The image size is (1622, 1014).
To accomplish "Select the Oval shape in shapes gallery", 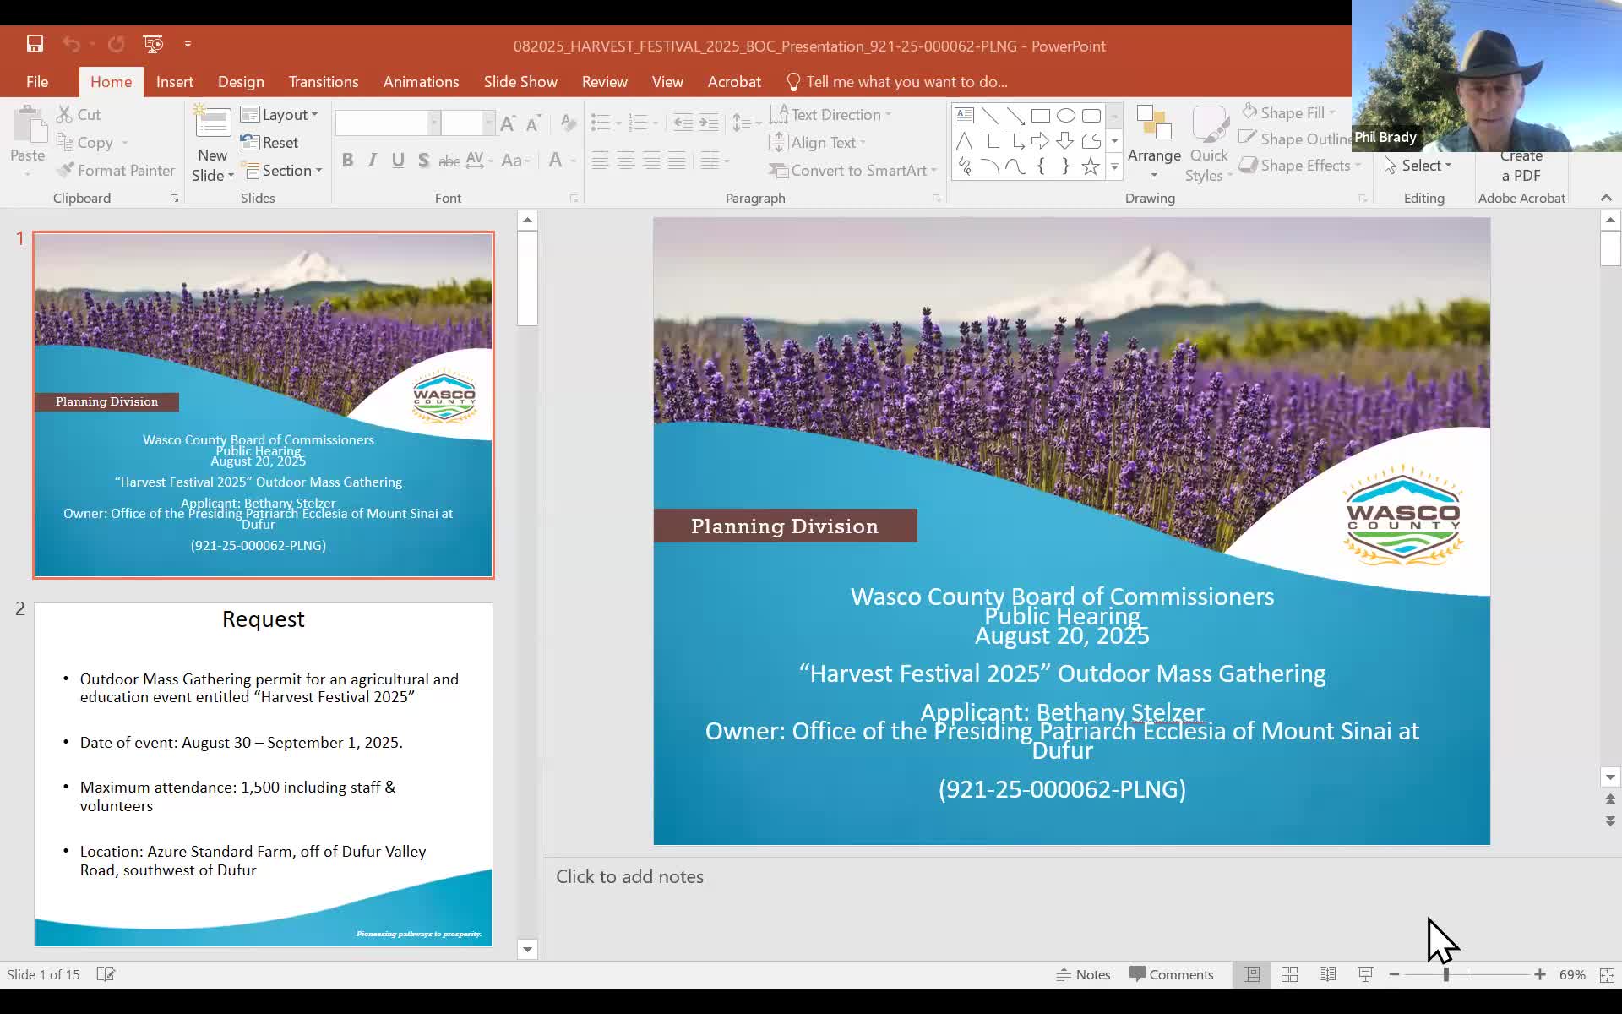I will click(1065, 116).
